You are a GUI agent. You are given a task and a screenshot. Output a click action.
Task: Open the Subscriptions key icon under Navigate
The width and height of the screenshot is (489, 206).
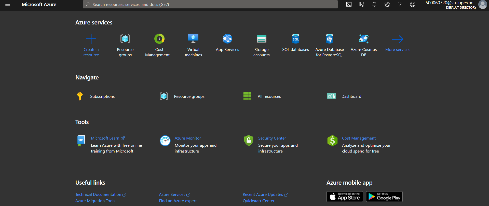tap(80, 96)
